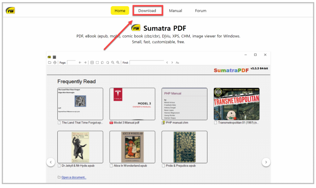Open The Land That Time Forgot thumbnail

[80, 104]
